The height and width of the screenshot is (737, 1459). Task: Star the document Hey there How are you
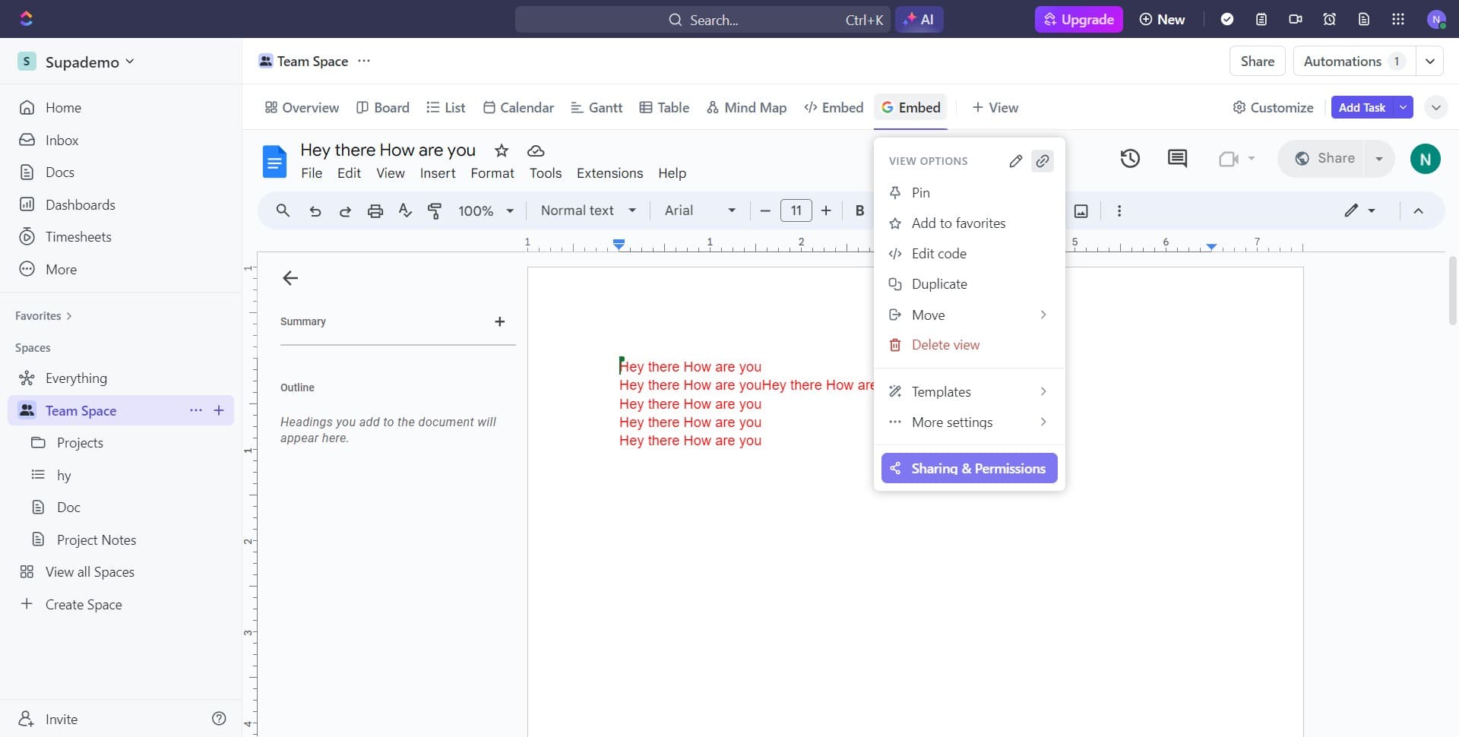point(502,150)
